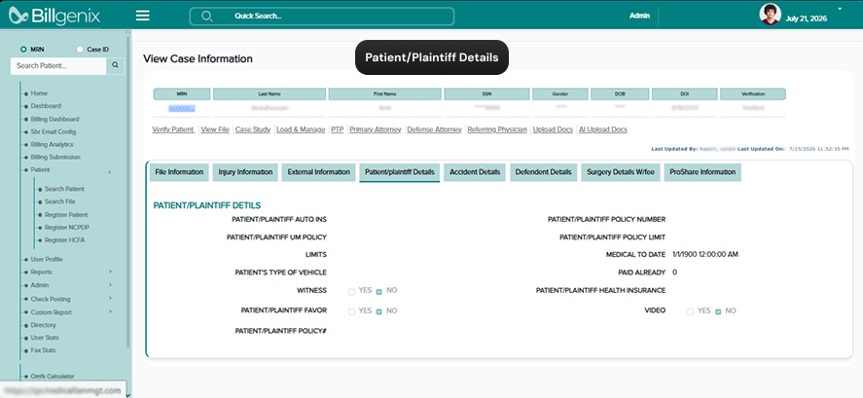This screenshot has height=398, width=863.
Task: Uncheck Video NO checkbox
Action: [718, 311]
